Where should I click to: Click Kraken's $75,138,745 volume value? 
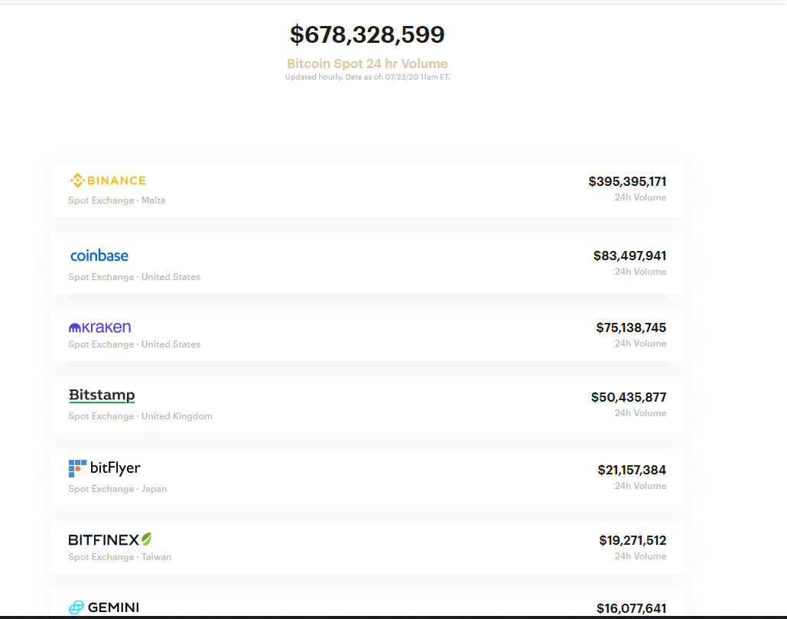point(631,327)
